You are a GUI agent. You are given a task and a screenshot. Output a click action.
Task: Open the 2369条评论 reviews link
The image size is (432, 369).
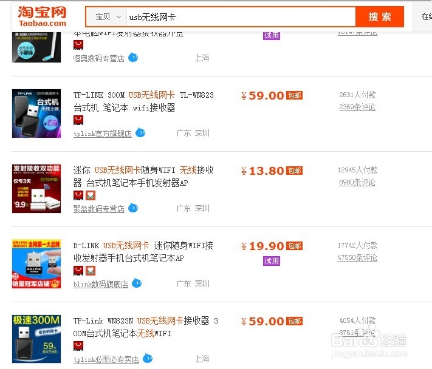357,107
